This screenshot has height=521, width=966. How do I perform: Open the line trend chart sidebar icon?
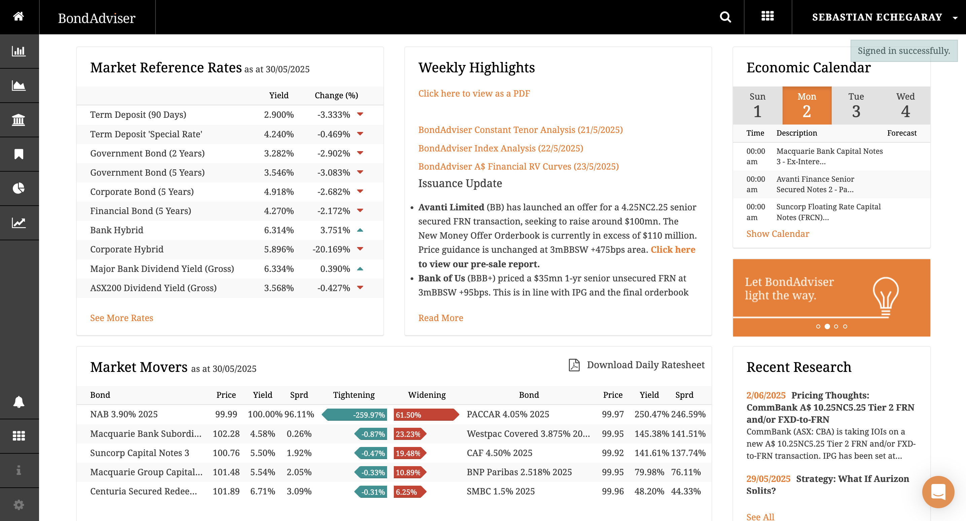(x=19, y=223)
